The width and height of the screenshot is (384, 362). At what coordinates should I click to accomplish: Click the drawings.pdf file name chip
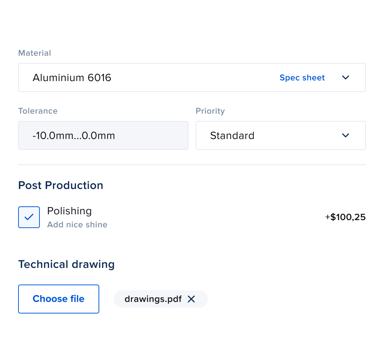pyautogui.click(x=153, y=299)
